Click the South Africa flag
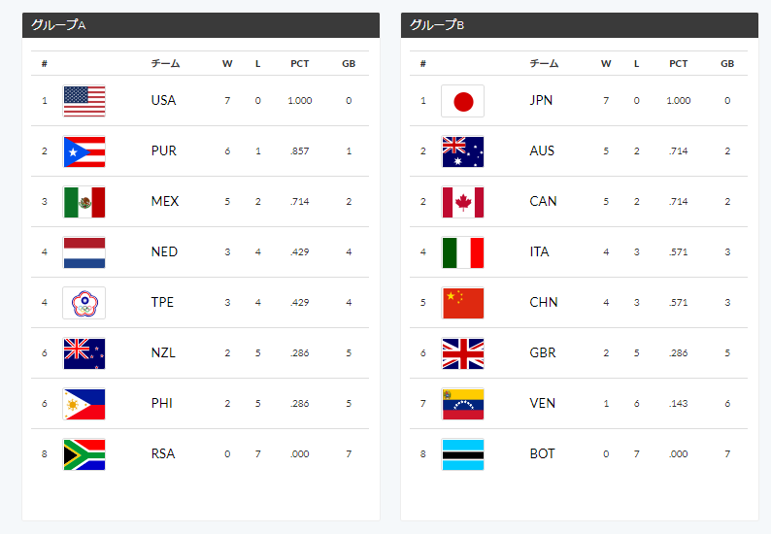 pyautogui.click(x=84, y=454)
